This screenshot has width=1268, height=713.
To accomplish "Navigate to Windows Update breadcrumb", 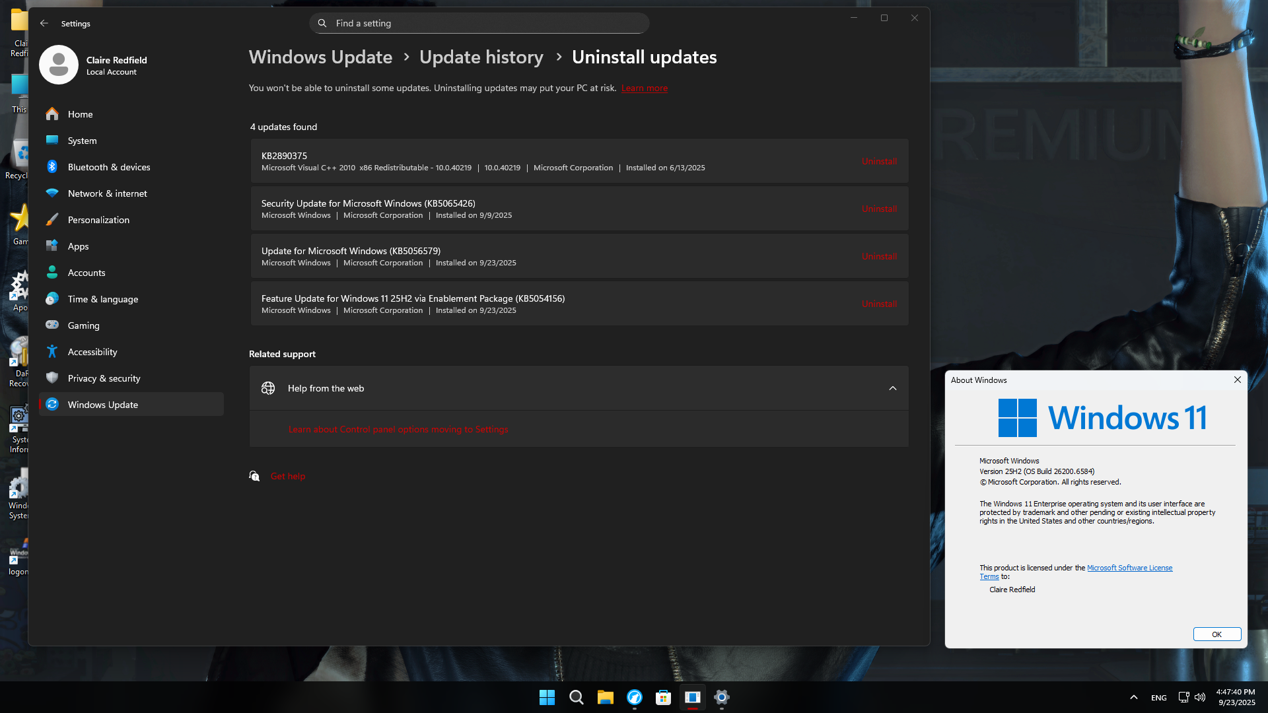I will coord(320,57).
